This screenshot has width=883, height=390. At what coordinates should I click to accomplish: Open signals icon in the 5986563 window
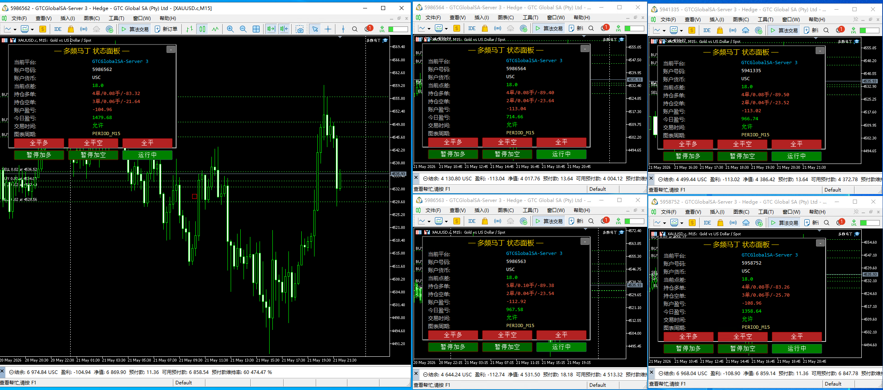coord(497,221)
